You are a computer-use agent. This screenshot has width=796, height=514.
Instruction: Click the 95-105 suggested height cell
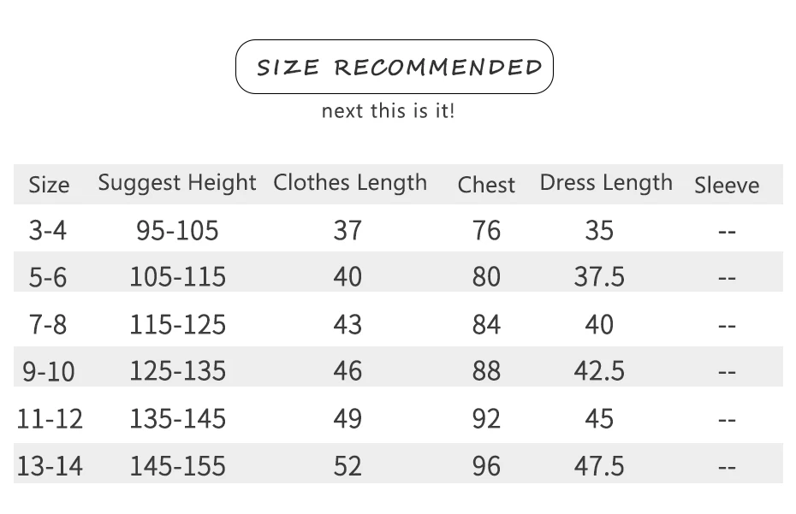177,230
